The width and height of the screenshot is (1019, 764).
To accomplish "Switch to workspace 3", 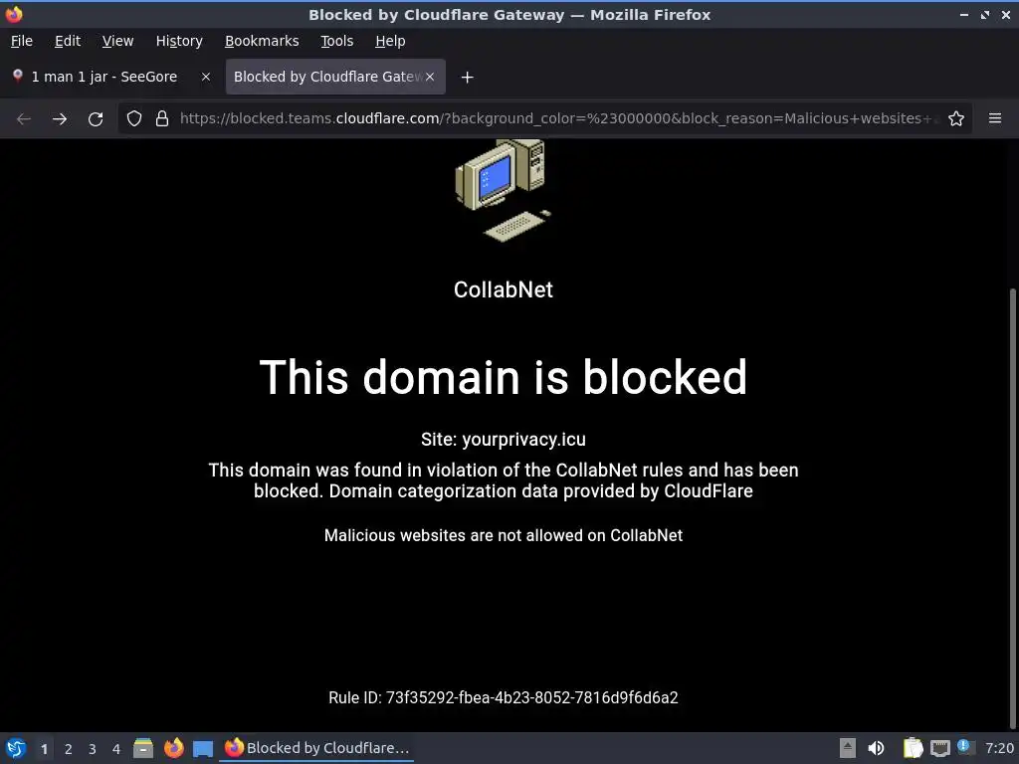I will point(93,749).
